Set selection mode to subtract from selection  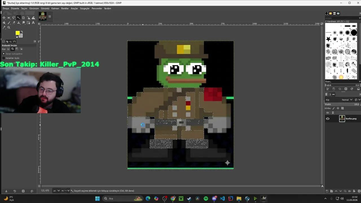(x=17, y=49)
